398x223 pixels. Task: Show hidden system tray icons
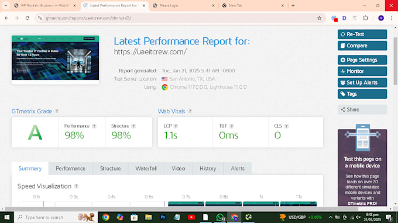[x=330, y=217]
